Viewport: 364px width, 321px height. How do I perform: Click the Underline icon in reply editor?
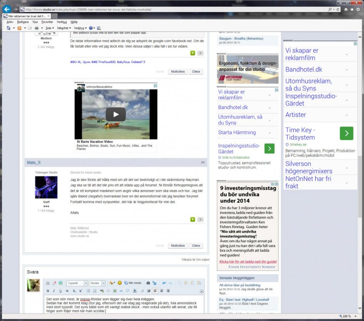coord(61,291)
